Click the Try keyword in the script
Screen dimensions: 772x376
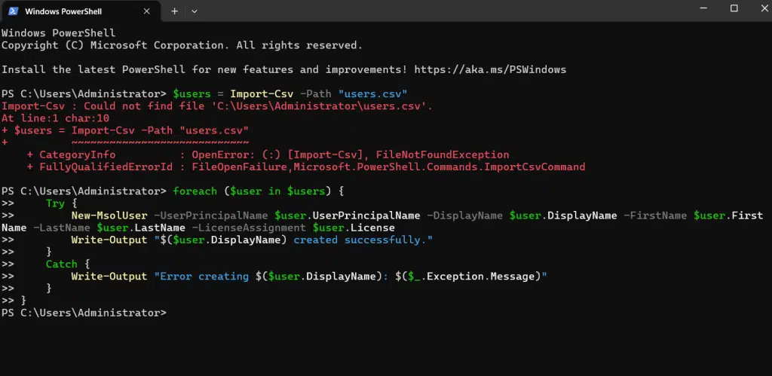coord(55,203)
